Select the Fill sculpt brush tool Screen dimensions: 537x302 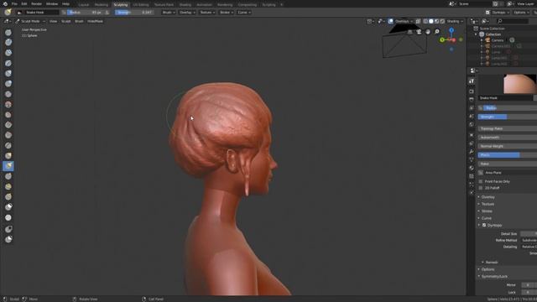click(8, 125)
